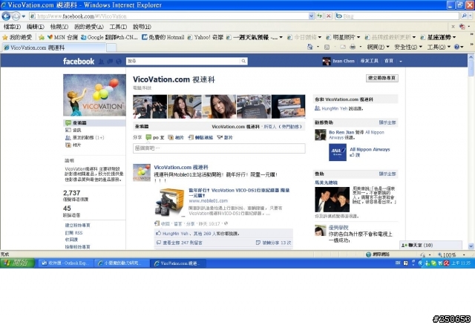475x325 pixels.
Task: Click the red stop loading icon
Action: pos(328,16)
